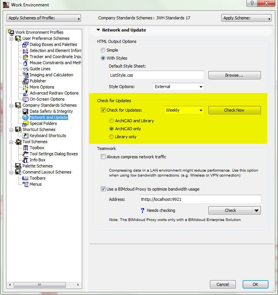Collapse the Network and Update panel triangle
The height and width of the screenshot is (295, 278).
[98, 30]
